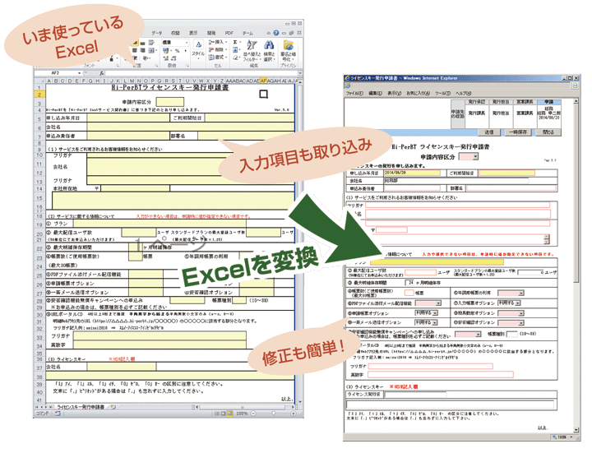Click the 英数字 input field in web form
592x453 pixels.
point(441,374)
